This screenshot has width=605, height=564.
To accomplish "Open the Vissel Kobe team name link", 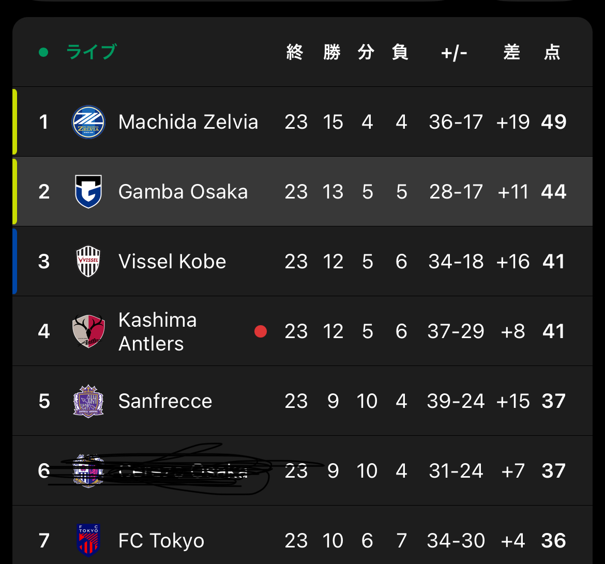I will tap(172, 262).
